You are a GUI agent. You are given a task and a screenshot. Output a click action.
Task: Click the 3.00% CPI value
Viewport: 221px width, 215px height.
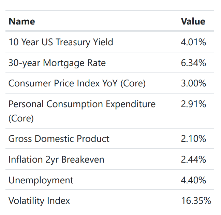point(193,83)
